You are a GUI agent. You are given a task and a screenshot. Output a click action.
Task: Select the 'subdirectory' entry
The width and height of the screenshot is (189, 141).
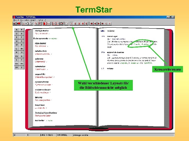click(x=41, y=51)
